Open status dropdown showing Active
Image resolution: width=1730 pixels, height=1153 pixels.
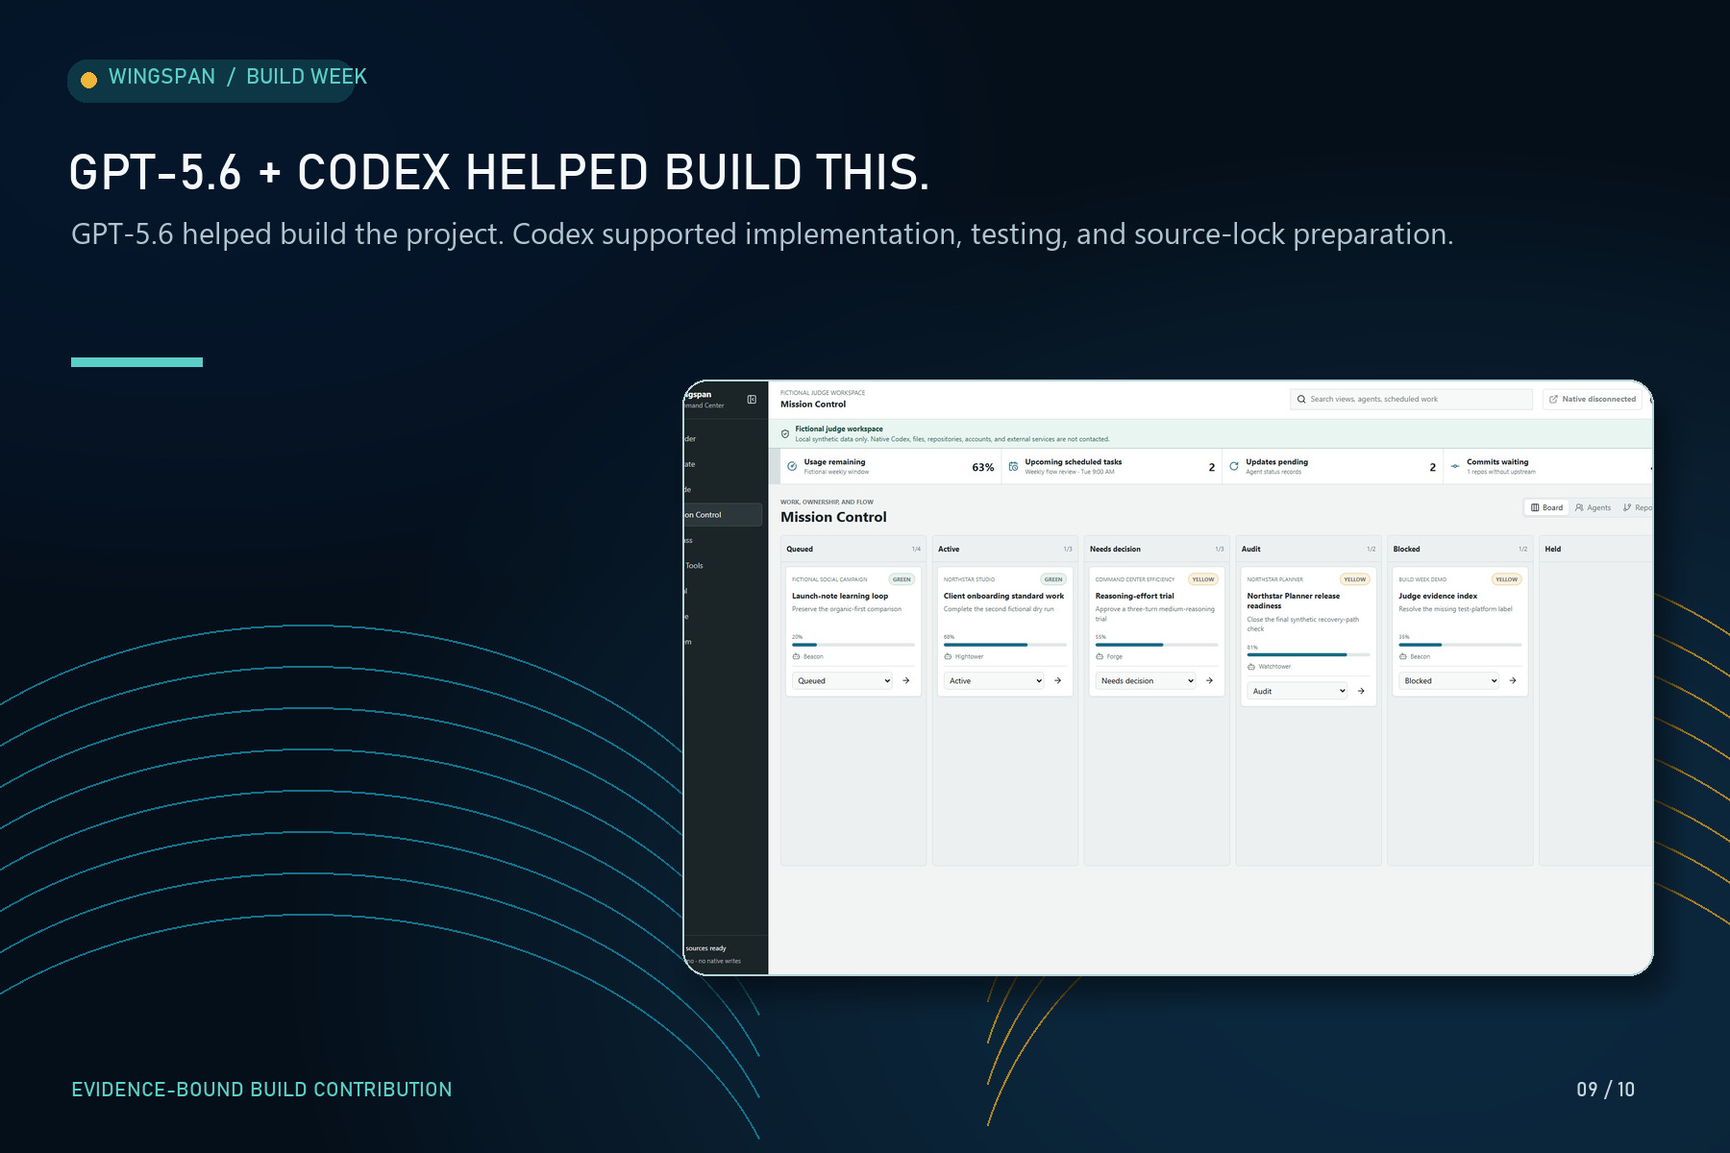995,681
